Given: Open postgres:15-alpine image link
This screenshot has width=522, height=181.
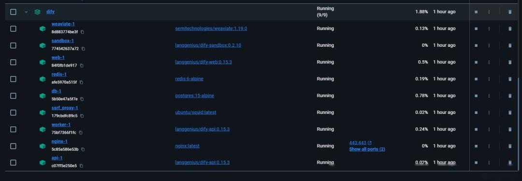Looking at the screenshot, I should (x=194, y=96).
